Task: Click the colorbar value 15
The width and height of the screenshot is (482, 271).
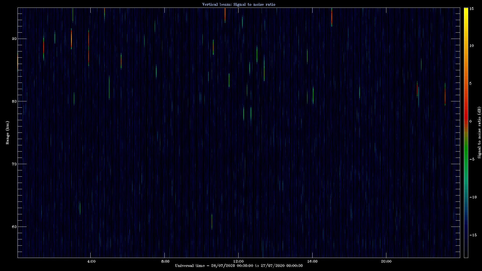Action: click(x=472, y=9)
